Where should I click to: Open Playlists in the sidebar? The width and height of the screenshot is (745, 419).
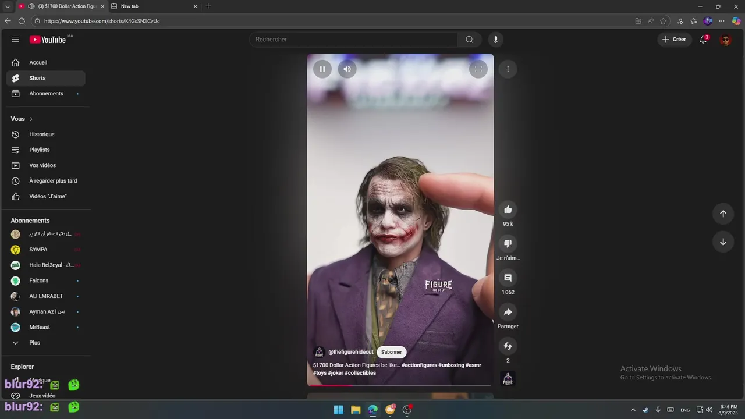point(46,150)
